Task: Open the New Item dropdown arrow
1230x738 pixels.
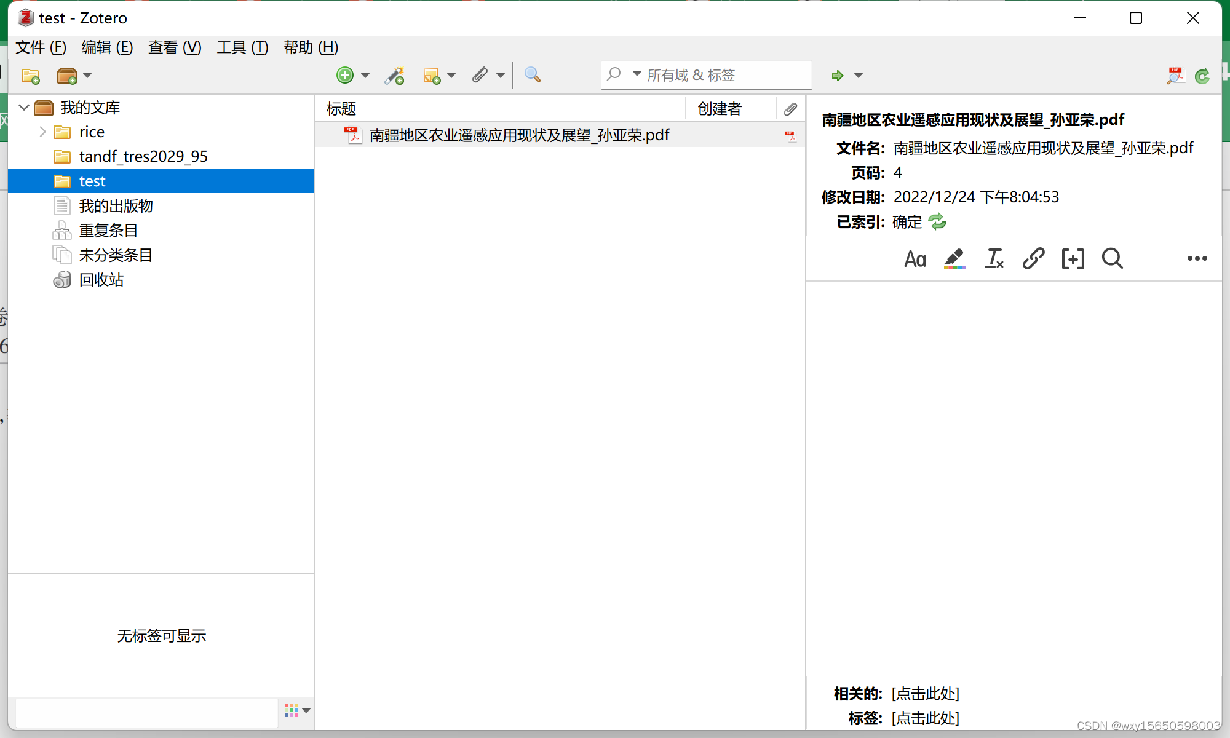Action: tap(365, 76)
